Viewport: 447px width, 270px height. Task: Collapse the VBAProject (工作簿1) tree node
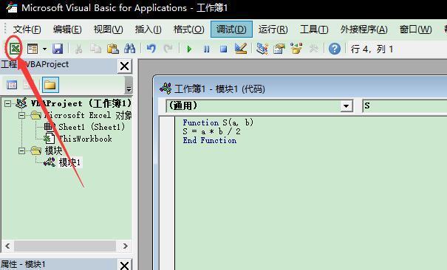(x=8, y=103)
